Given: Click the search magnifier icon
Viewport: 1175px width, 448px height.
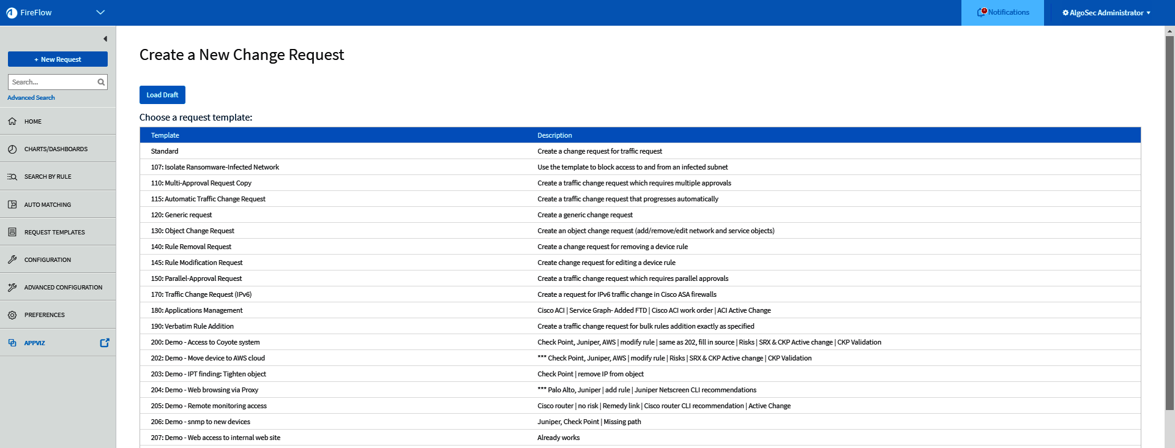Looking at the screenshot, I should tap(101, 82).
